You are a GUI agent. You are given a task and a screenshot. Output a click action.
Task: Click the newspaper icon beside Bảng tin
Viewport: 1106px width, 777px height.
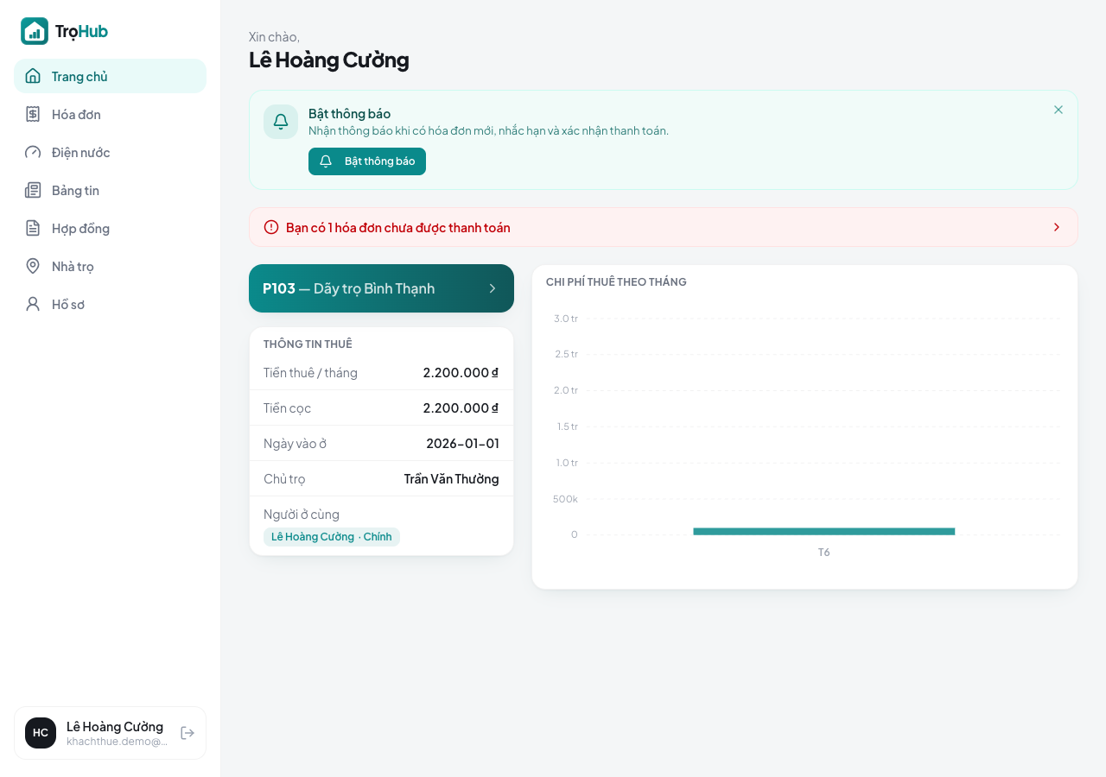pos(33,190)
